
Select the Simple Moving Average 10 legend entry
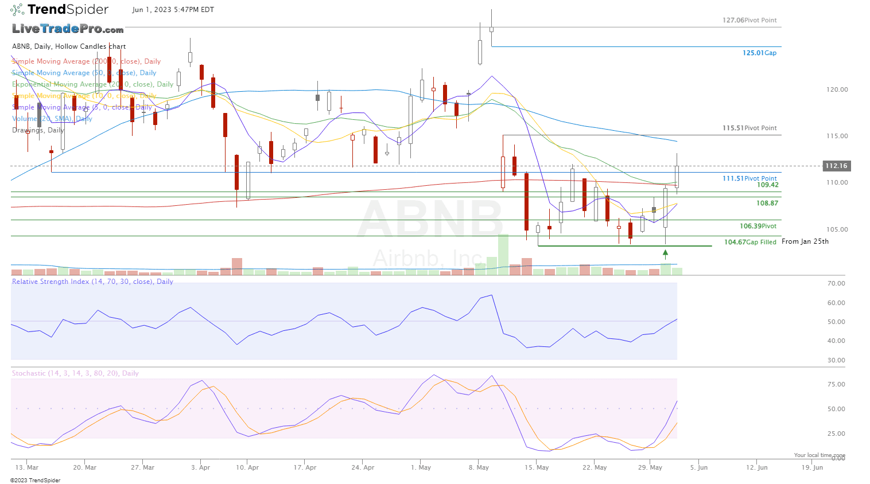(84, 96)
